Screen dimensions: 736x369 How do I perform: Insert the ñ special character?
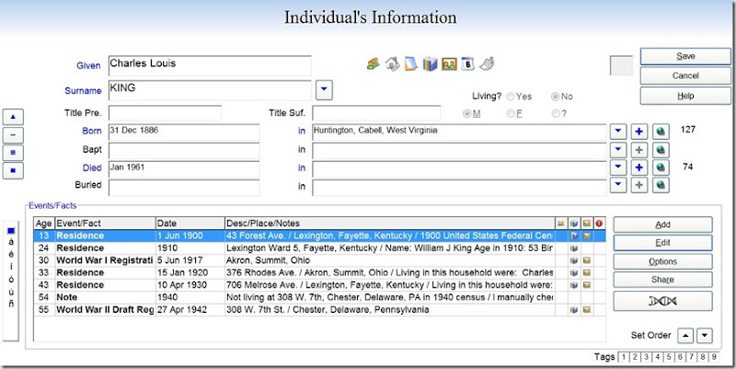(x=11, y=304)
